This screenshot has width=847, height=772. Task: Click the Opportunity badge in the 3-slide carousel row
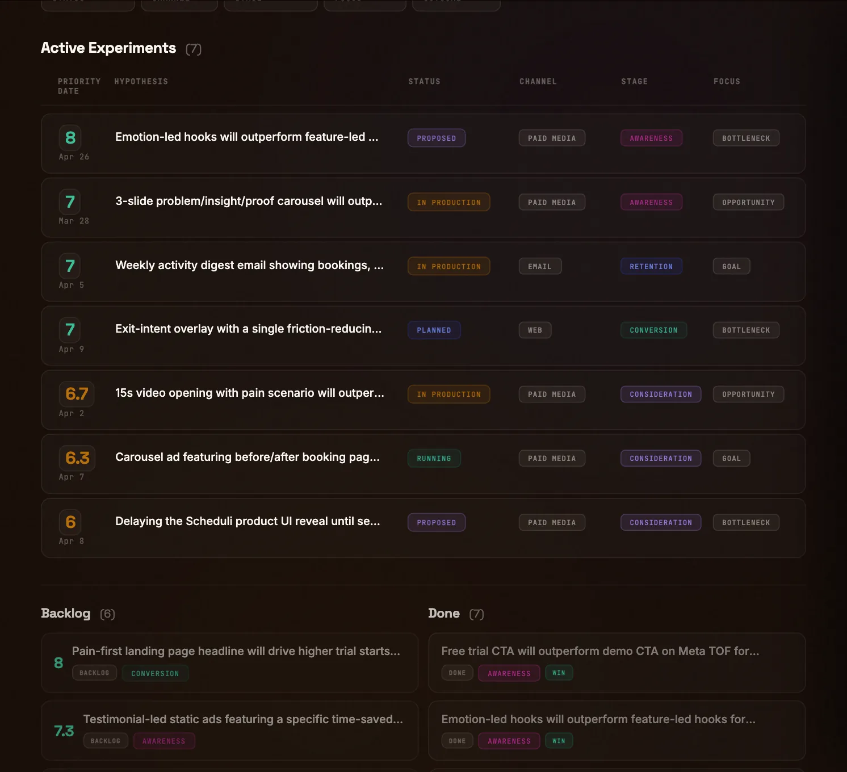coord(748,202)
